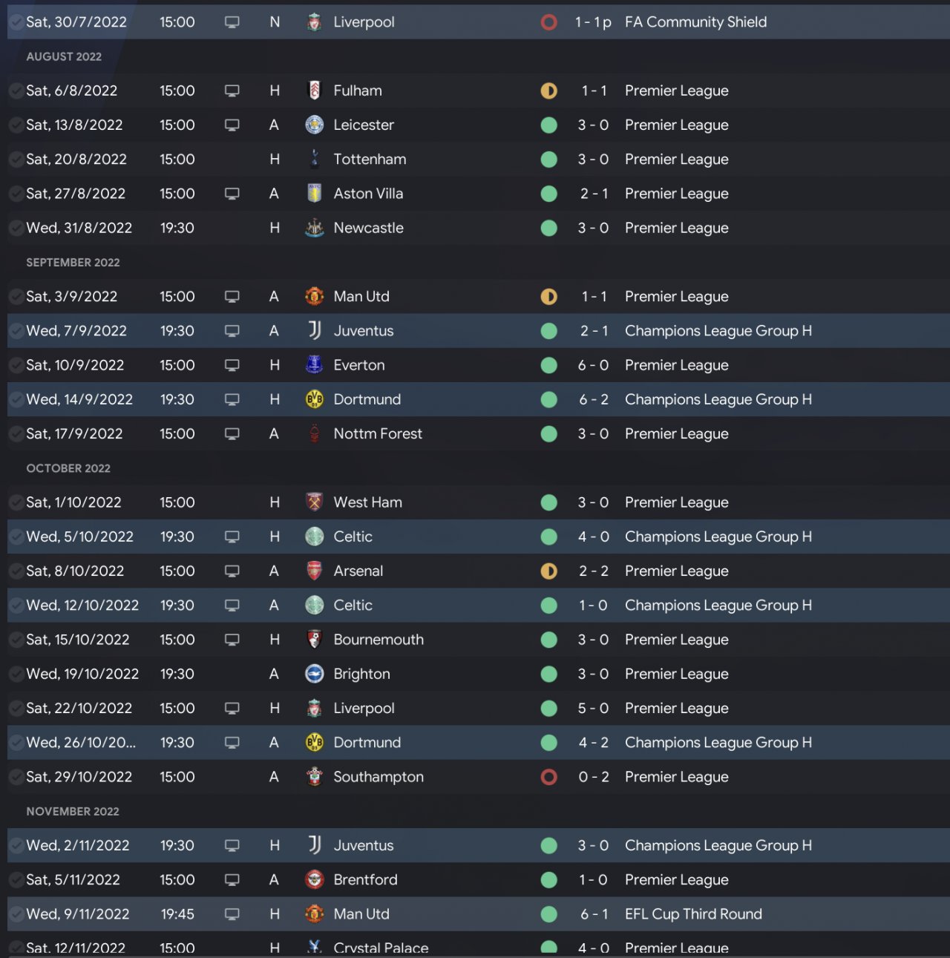This screenshot has width=950, height=958.
Task: Open the Bournemouth team name link
Action: point(379,640)
